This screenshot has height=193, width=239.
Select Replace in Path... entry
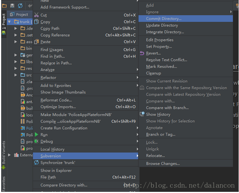coord(85,63)
